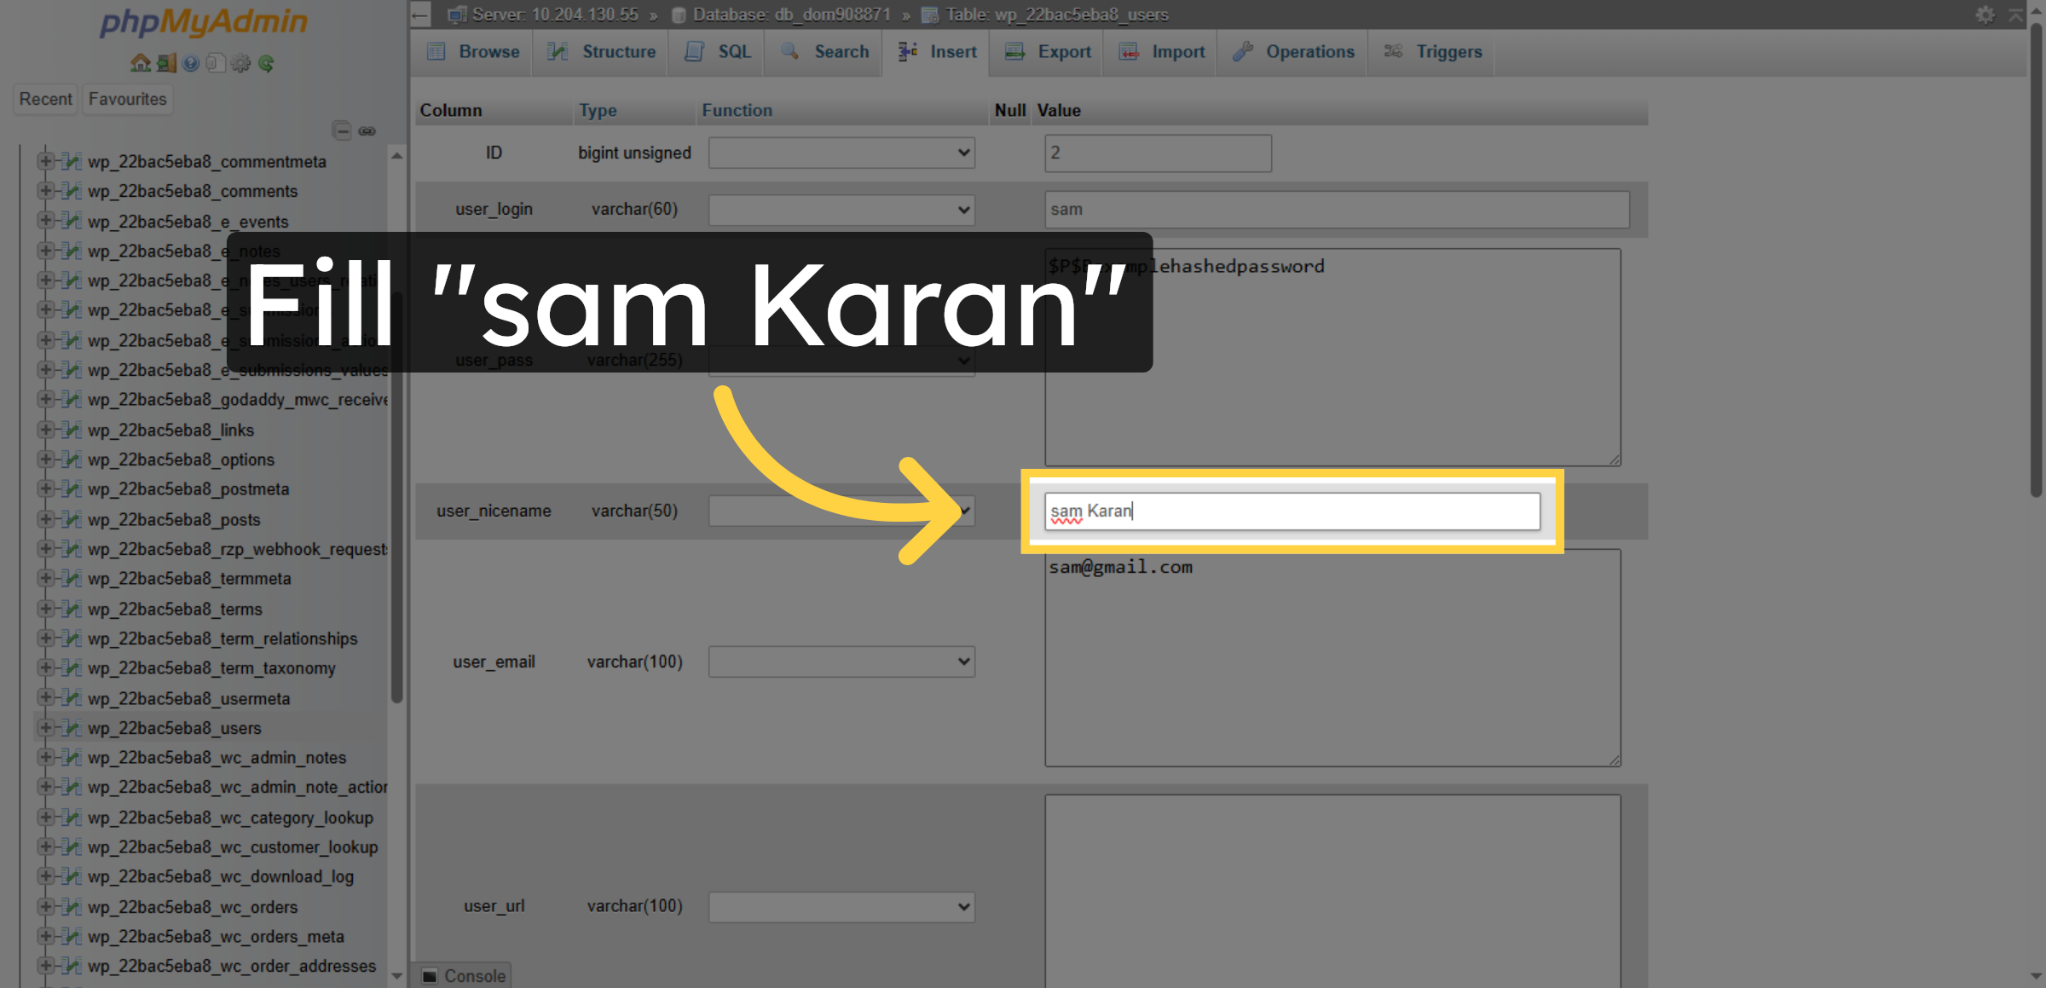Switch to the Favourites tab

coord(127,99)
